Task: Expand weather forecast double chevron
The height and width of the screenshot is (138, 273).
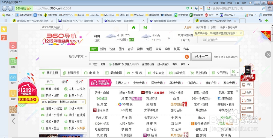Action: [x=169, y=38]
